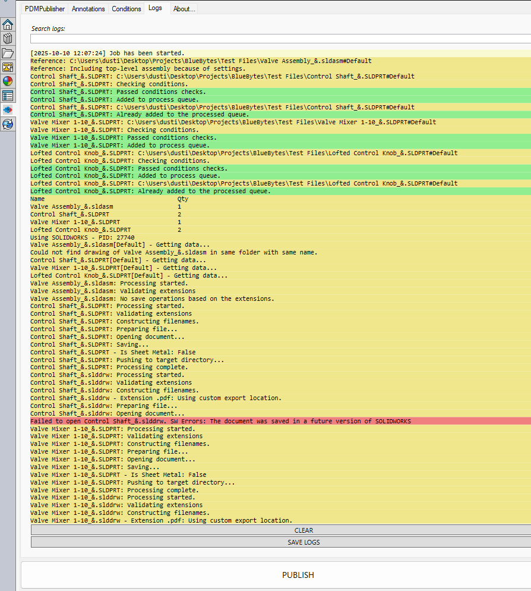Open a file using the folder icon

click(7, 53)
